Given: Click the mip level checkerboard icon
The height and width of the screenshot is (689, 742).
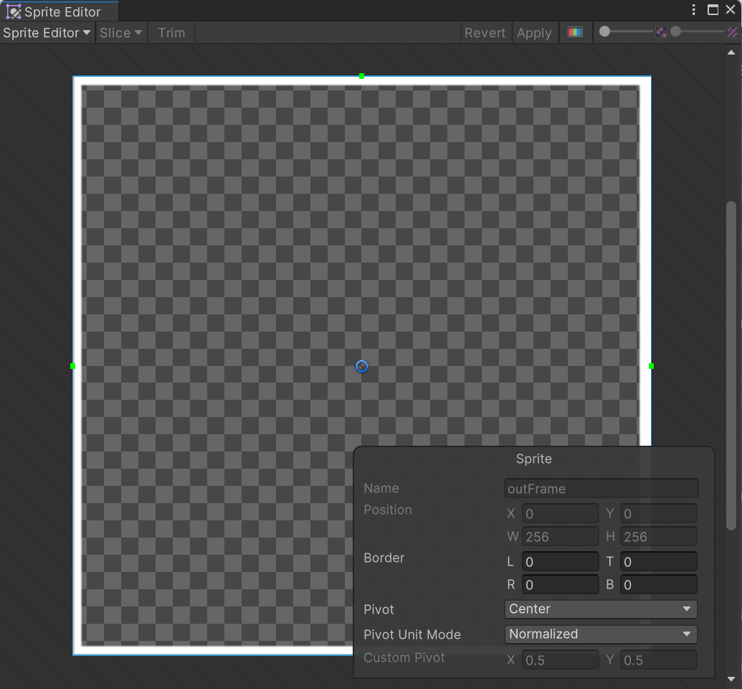Looking at the screenshot, I should click(732, 32).
